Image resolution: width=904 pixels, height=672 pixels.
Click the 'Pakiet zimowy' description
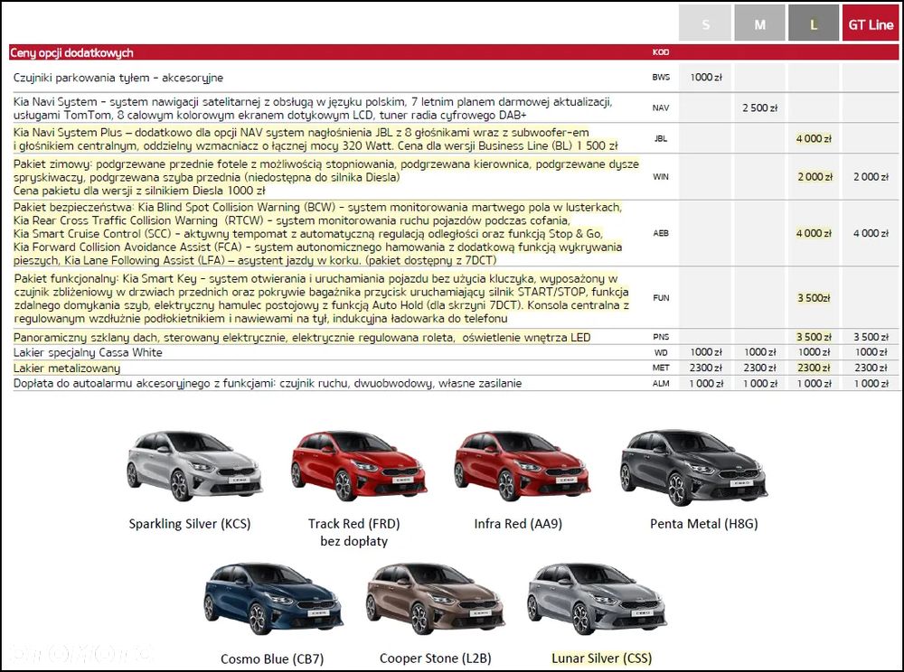pos(326,177)
